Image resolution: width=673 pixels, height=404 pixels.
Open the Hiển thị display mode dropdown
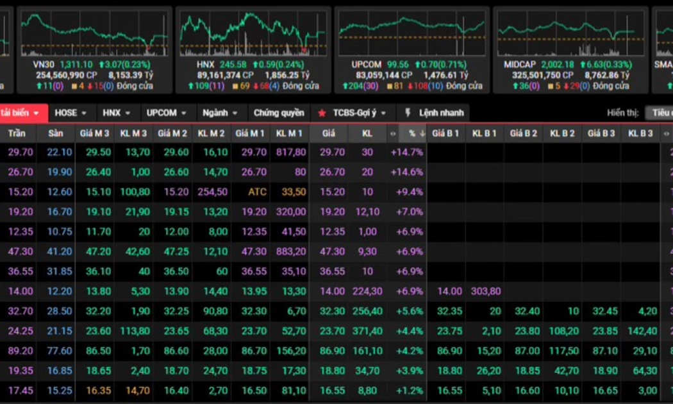(659, 113)
